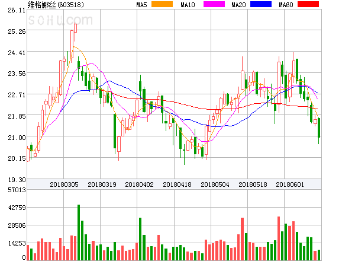Click the 20.15 price axis label
This screenshot has height=261, width=355.
click(17, 158)
